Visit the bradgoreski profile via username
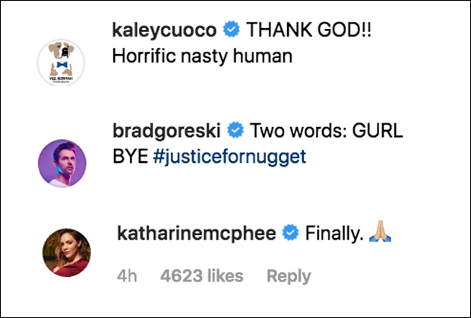Screen dimensions: 471x318 coord(166,131)
